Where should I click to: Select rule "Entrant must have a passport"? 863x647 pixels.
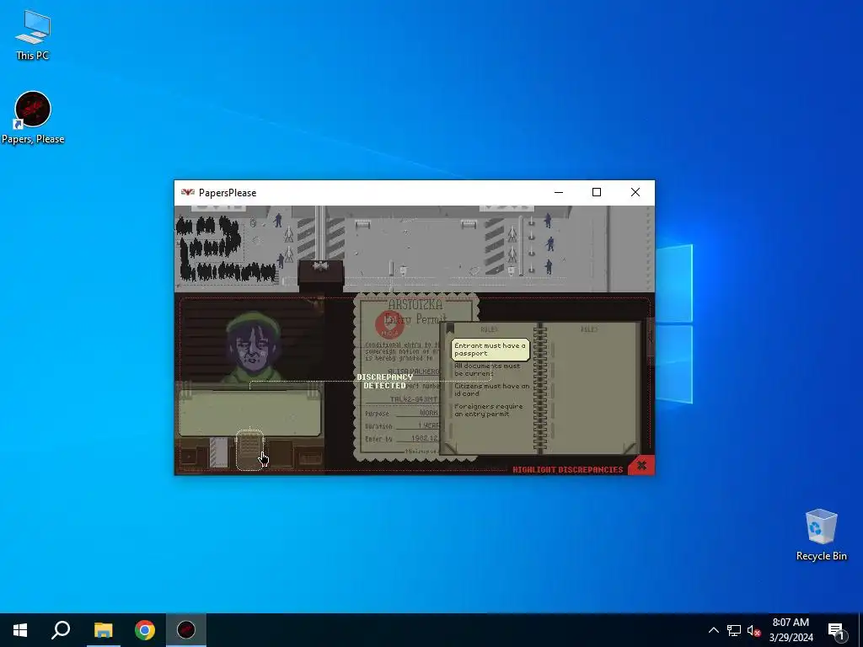point(490,350)
